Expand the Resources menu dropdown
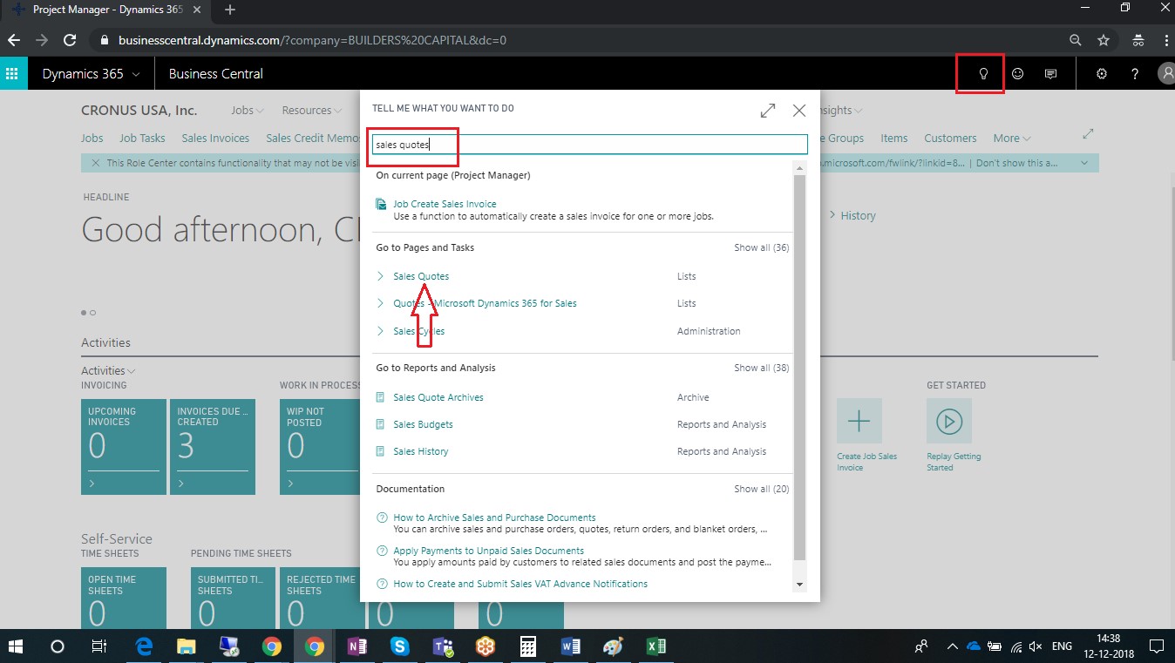This screenshot has height=663, width=1175. tap(312, 111)
